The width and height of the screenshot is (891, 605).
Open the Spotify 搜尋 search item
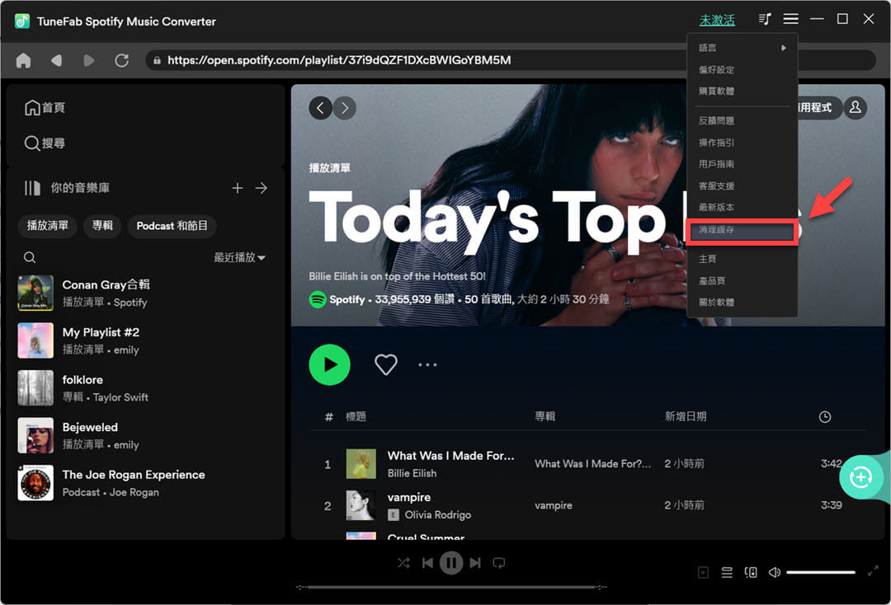point(45,143)
